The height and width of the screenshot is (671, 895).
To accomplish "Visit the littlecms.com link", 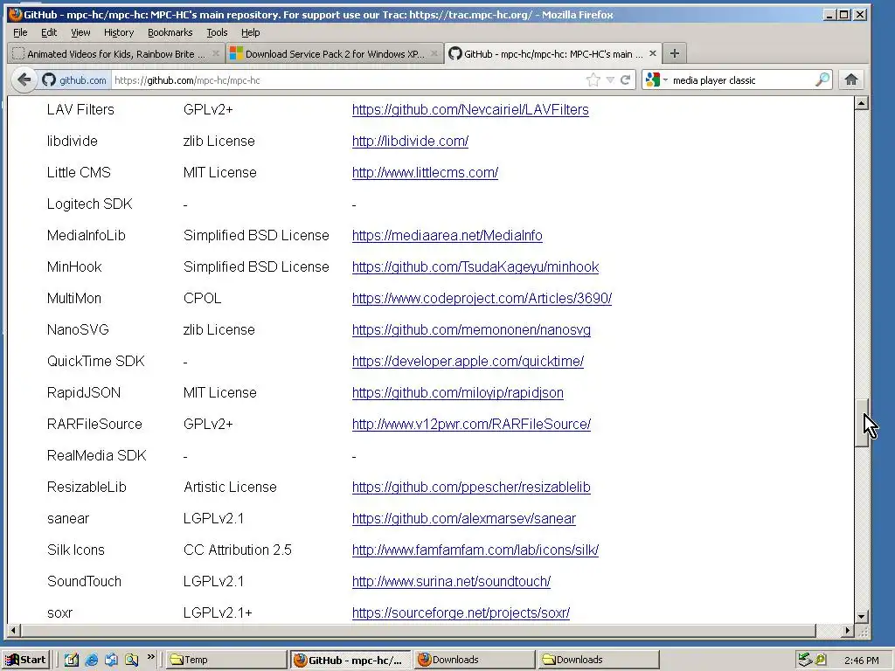I will [425, 172].
